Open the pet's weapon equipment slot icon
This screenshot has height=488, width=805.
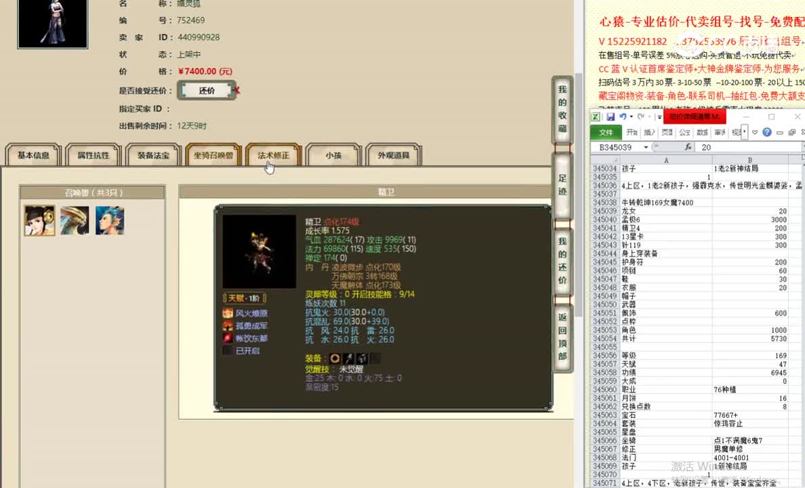348,359
